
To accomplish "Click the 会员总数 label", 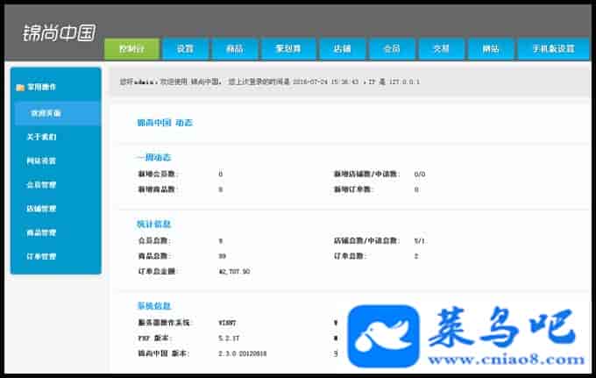I will (x=154, y=240).
